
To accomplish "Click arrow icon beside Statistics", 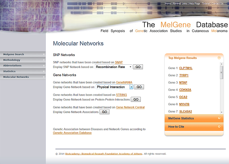I will 44,71.
